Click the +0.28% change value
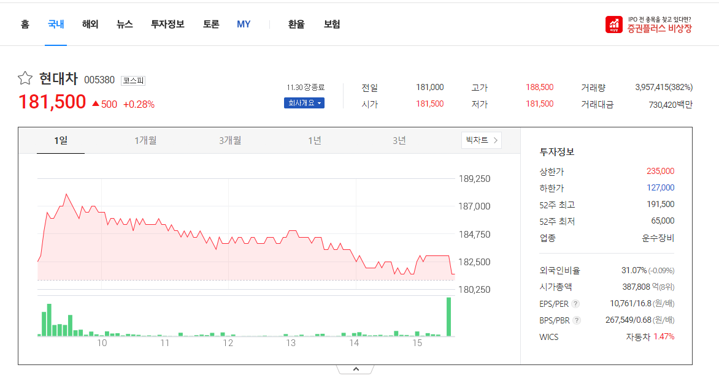719x381 pixels. click(x=139, y=104)
